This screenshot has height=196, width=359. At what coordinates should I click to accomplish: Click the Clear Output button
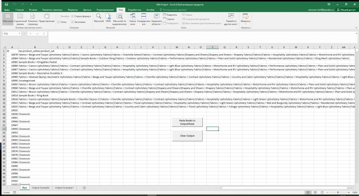click(x=187, y=136)
